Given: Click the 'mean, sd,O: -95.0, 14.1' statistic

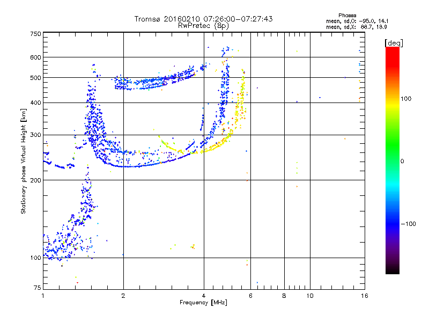Looking at the screenshot, I should tap(357, 21).
